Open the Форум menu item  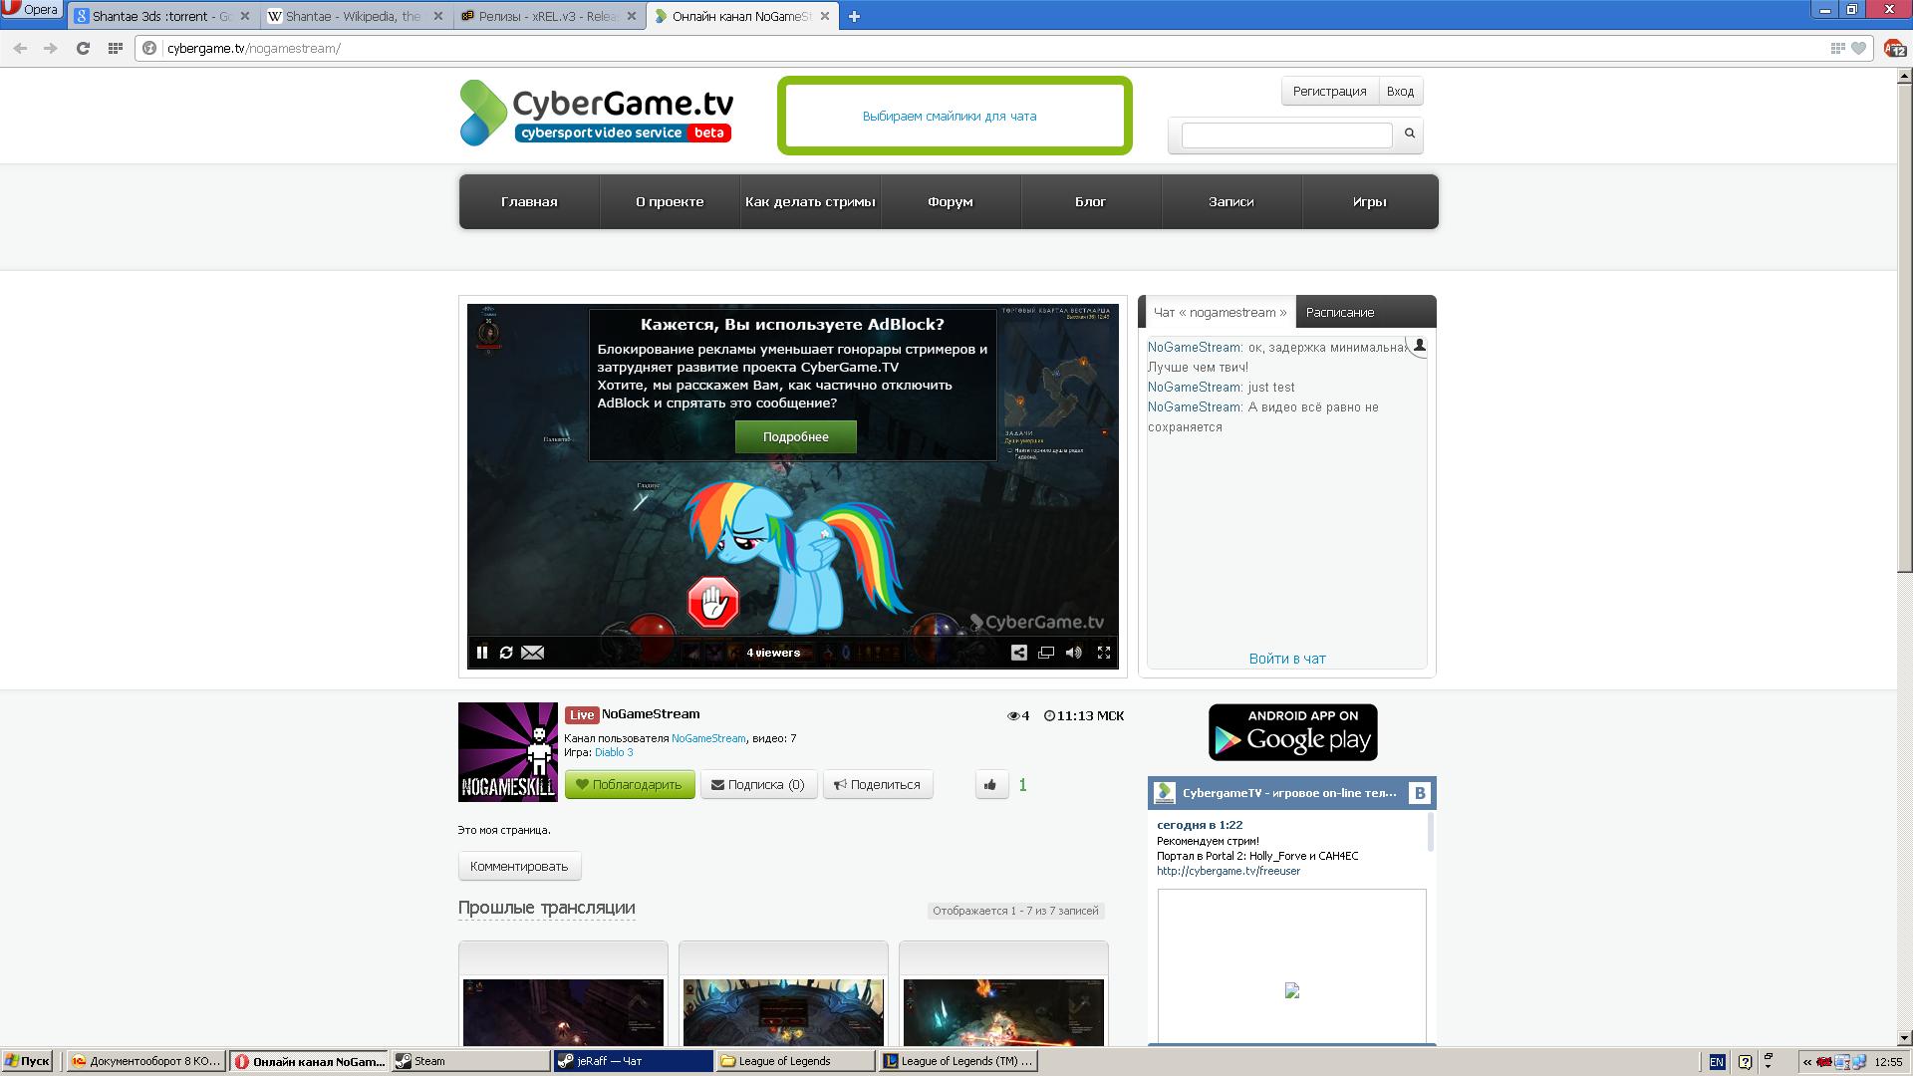[950, 201]
